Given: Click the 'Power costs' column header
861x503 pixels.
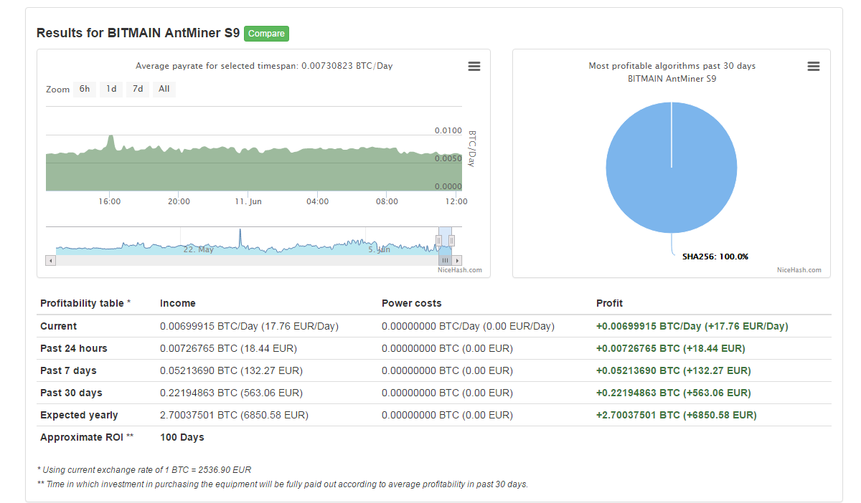Looking at the screenshot, I should [x=412, y=303].
